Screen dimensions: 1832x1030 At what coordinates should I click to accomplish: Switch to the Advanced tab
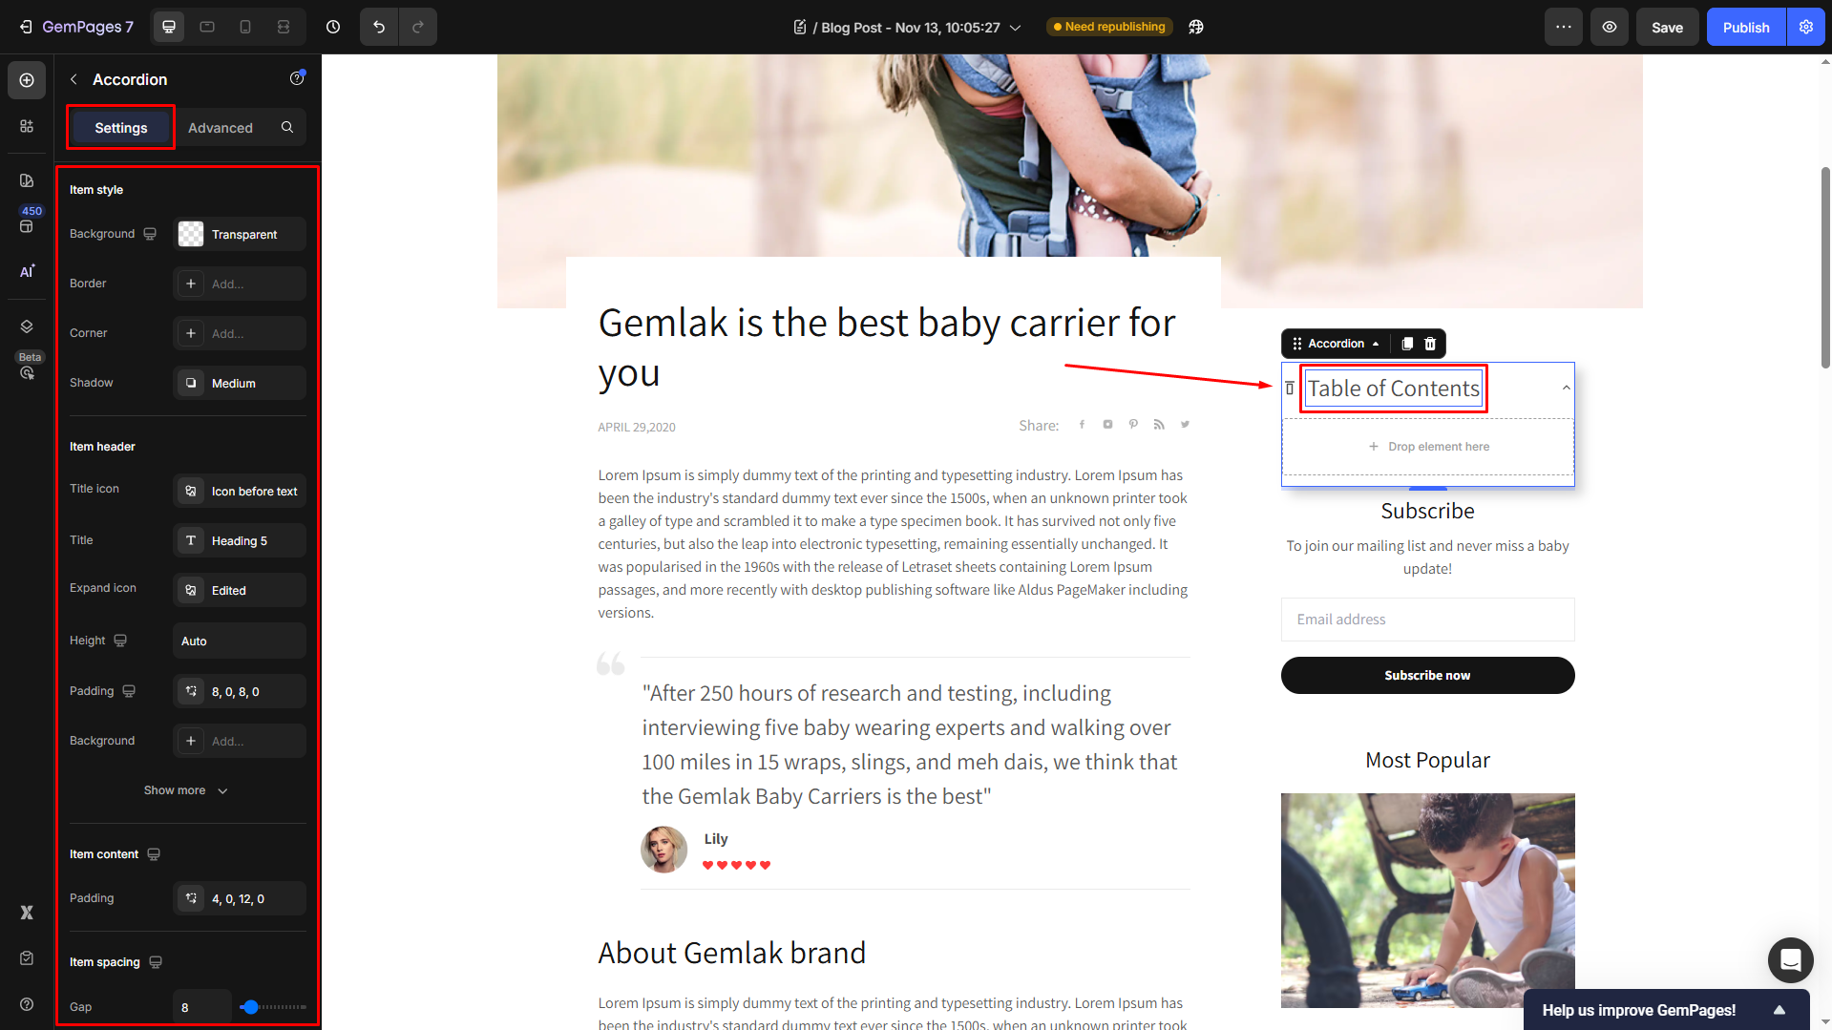(221, 128)
